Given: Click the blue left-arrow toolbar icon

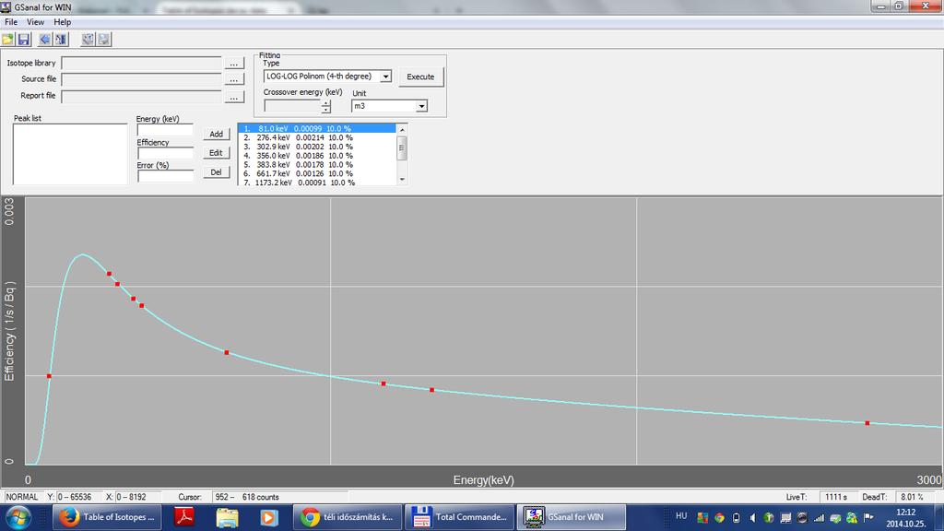Looking at the screenshot, I should coord(44,40).
